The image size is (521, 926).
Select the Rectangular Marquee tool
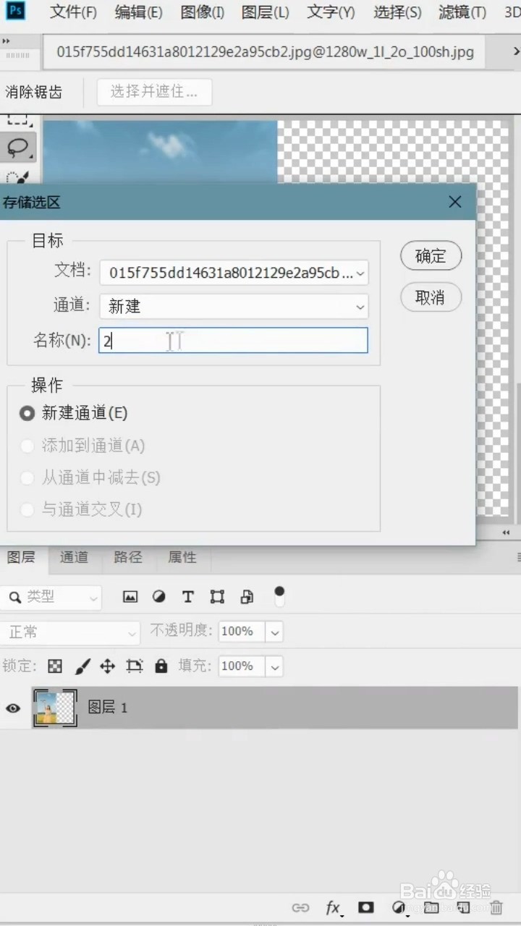tap(17, 121)
